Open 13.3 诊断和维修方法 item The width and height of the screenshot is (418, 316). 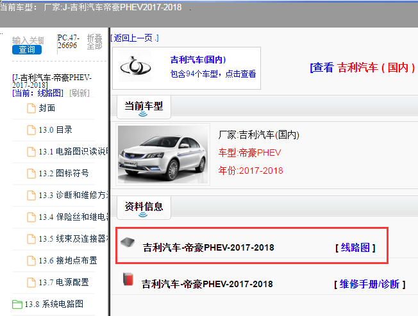point(74,195)
